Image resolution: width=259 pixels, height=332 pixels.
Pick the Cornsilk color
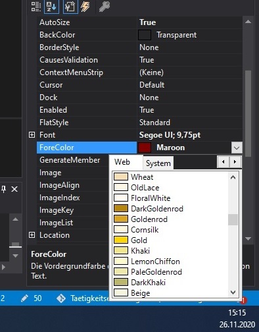(x=170, y=230)
